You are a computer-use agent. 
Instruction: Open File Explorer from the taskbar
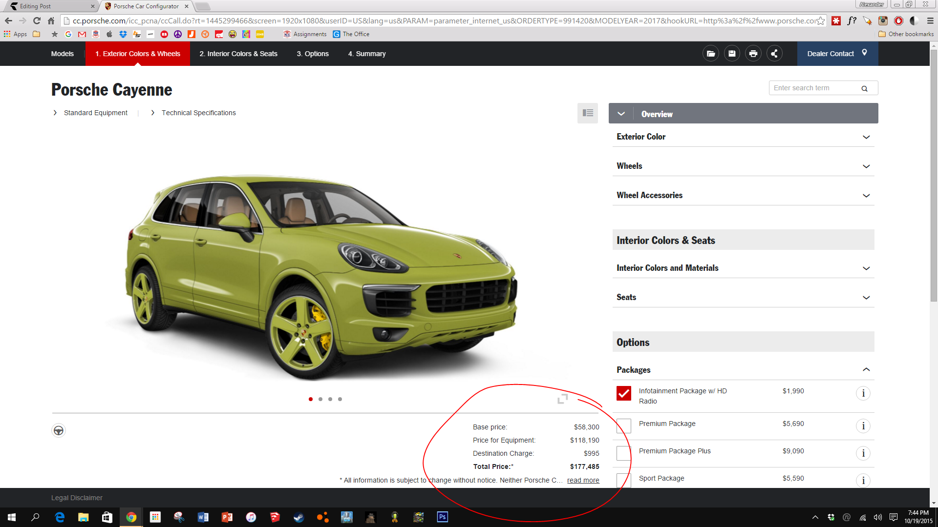click(84, 517)
